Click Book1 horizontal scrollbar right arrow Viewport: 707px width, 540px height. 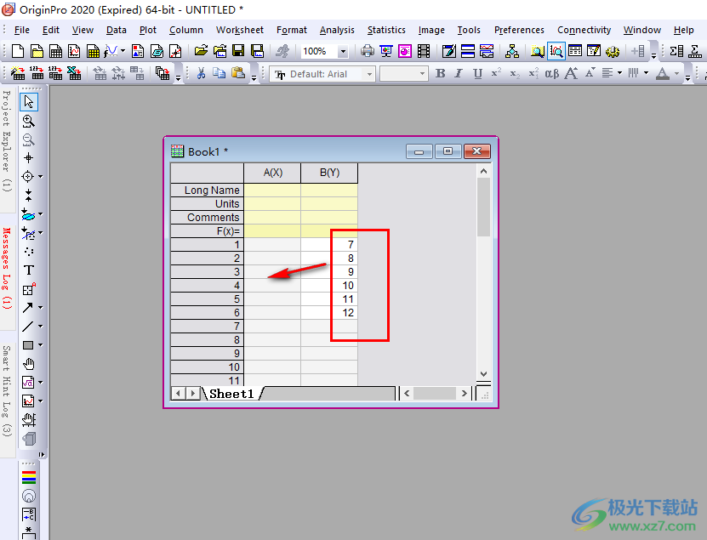464,394
